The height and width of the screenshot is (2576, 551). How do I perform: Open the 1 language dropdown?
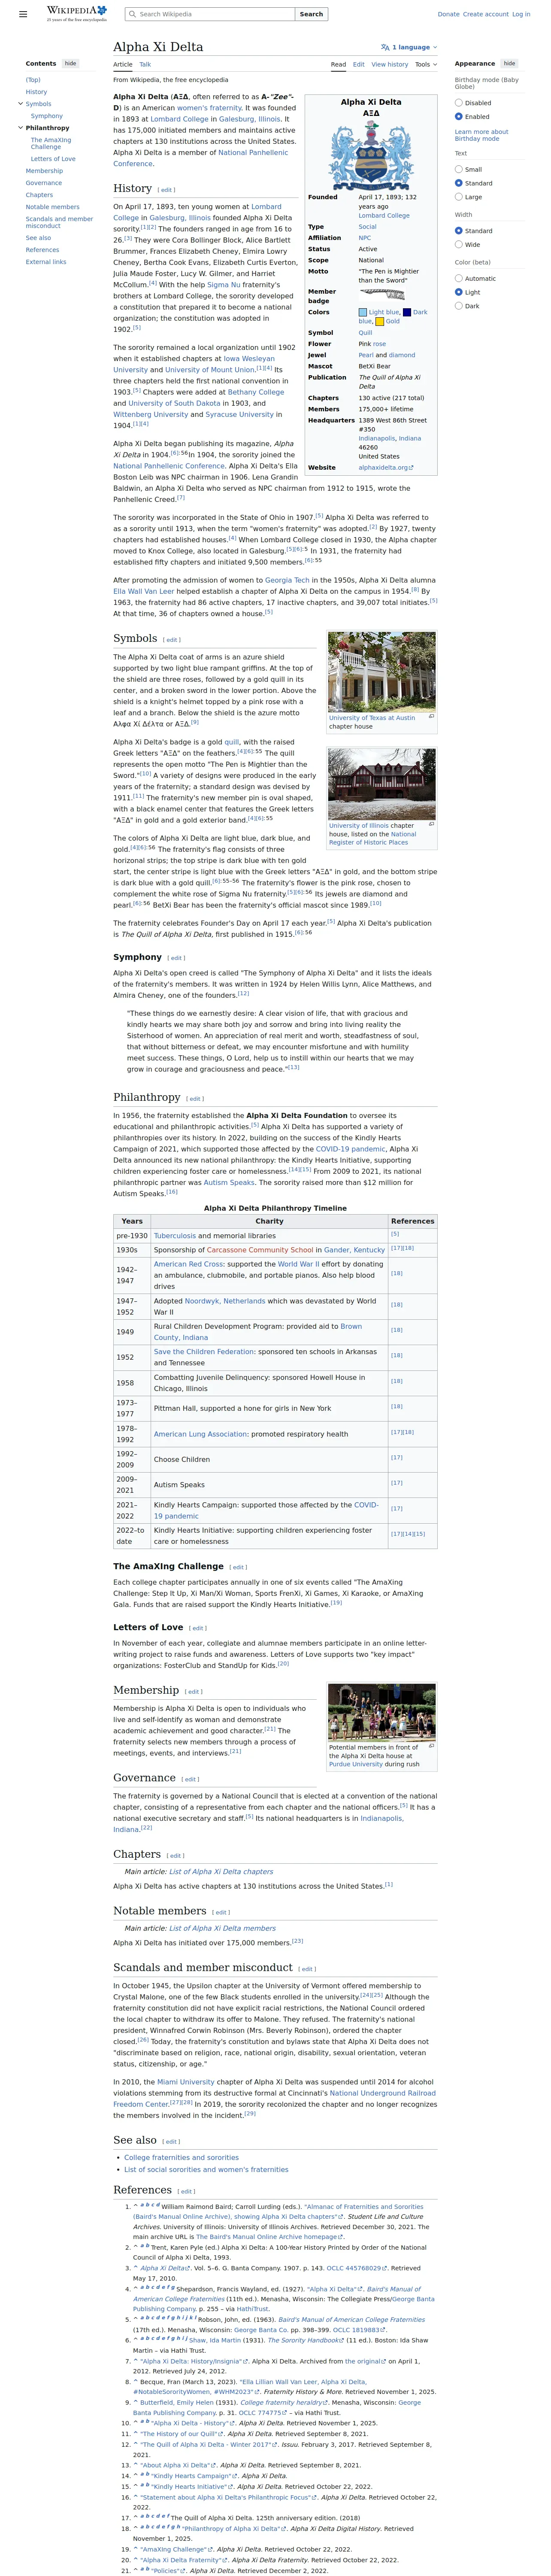click(409, 47)
